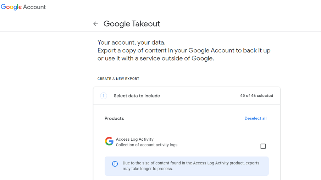This screenshot has width=321, height=180.
Task: Click the info icon in the blue notice
Action: point(115,164)
